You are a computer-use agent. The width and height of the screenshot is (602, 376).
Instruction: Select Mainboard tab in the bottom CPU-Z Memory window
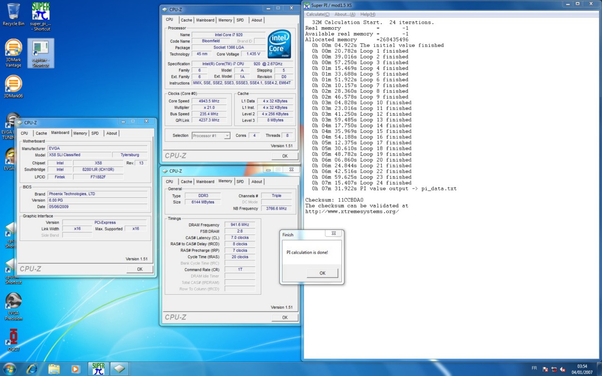click(x=205, y=182)
